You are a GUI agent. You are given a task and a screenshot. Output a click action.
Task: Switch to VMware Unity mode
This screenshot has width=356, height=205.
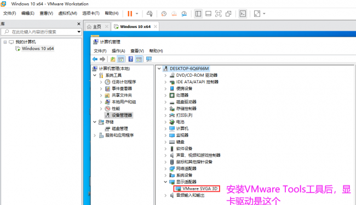tap(228, 14)
